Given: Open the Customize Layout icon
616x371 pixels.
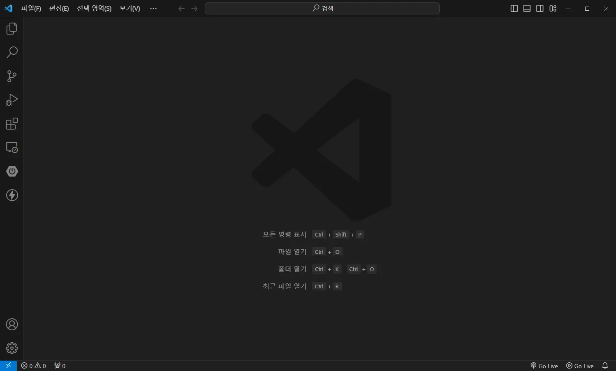Looking at the screenshot, I should click(553, 9).
